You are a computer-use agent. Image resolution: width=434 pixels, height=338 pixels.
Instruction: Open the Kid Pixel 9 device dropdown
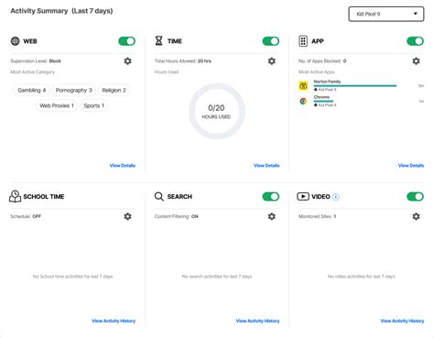coord(386,14)
